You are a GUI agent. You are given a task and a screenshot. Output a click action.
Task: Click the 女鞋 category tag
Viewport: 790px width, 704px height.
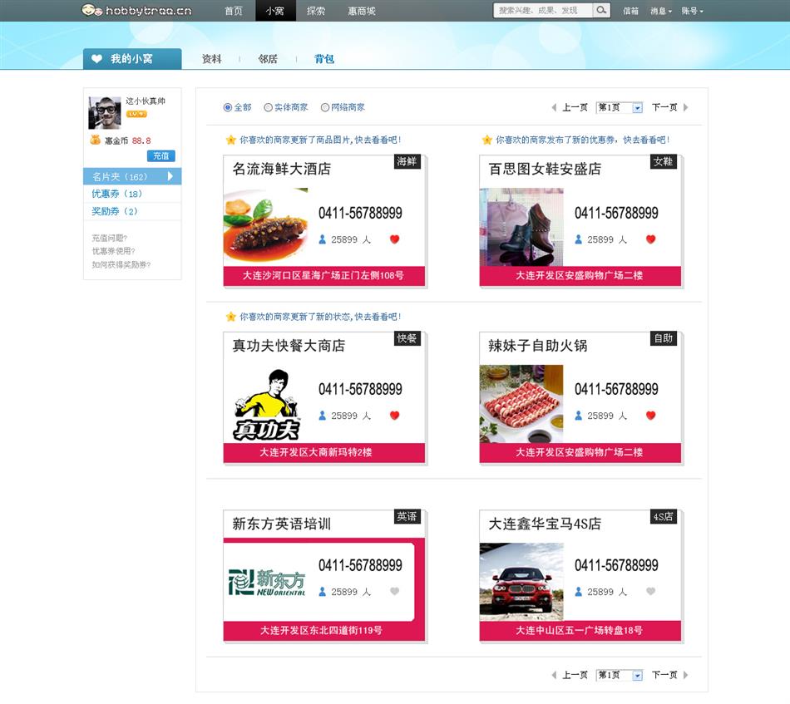[663, 161]
